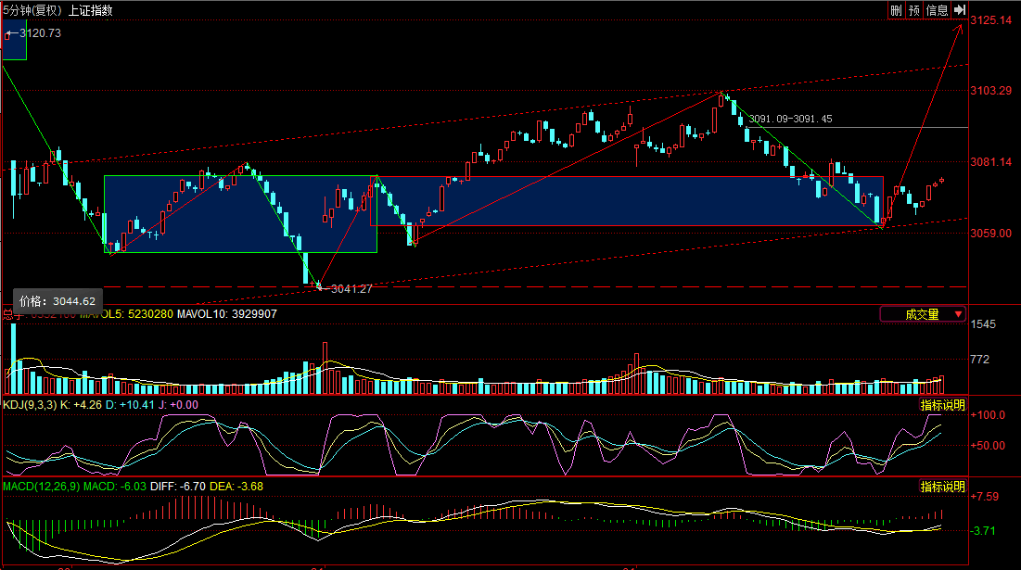The width and height of the screenshot is (1021, 570).
Task: Click the 5分钟(复权) period label
Action: click(32, 11)
